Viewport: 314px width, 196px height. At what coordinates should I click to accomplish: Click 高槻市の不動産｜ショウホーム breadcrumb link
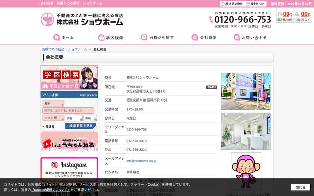click(64, 49)
